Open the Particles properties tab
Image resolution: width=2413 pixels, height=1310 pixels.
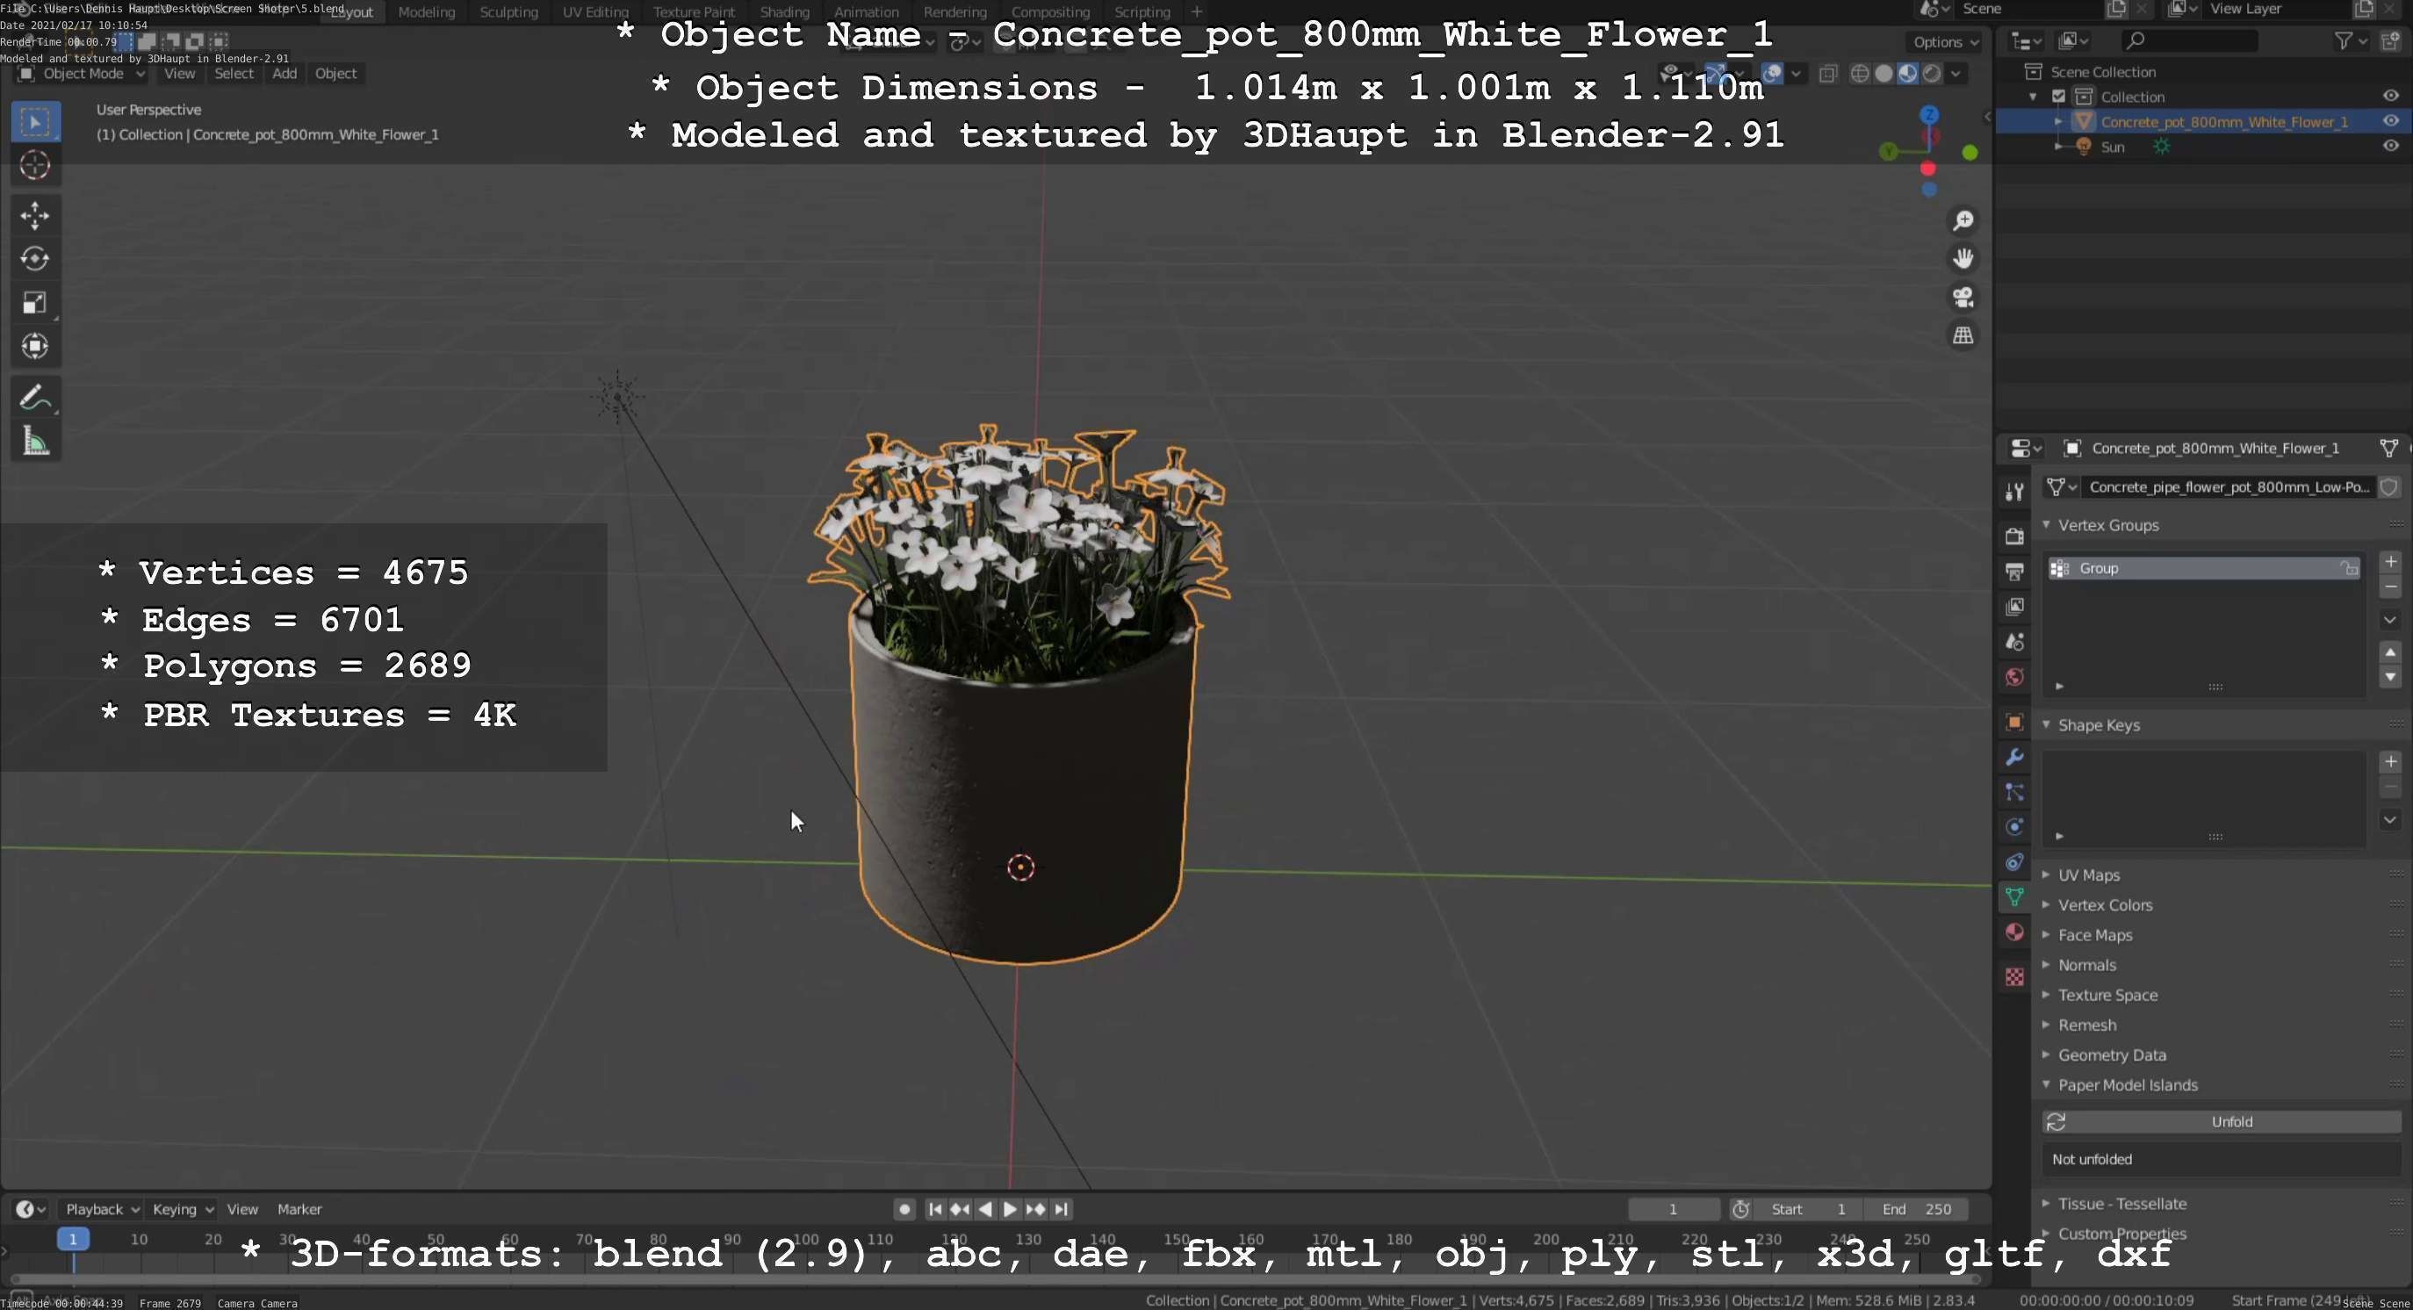pos(2014,792)
